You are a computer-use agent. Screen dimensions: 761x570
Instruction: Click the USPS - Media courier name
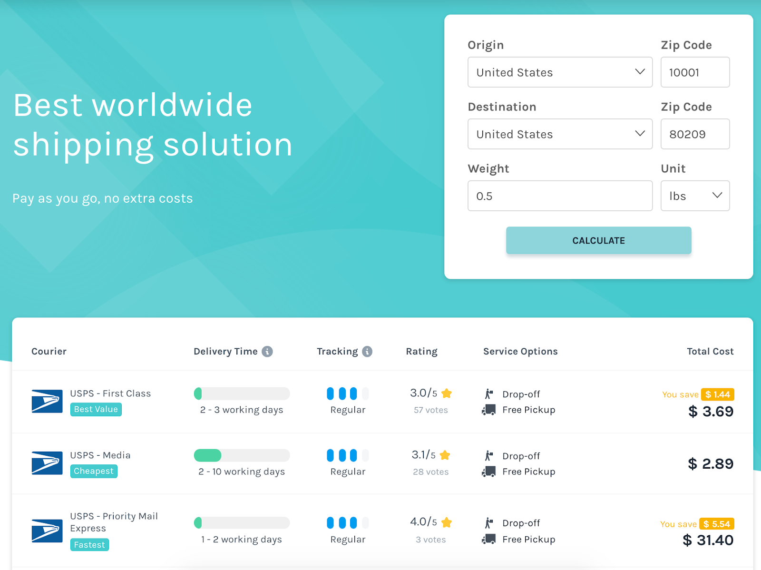100,455
